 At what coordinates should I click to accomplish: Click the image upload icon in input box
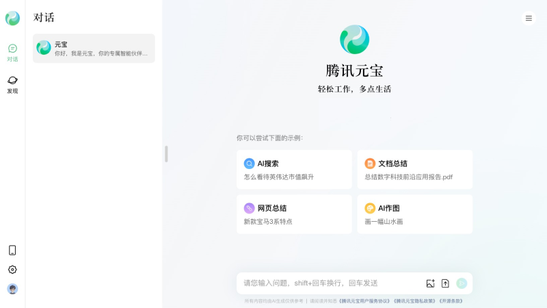click(430, 283)
